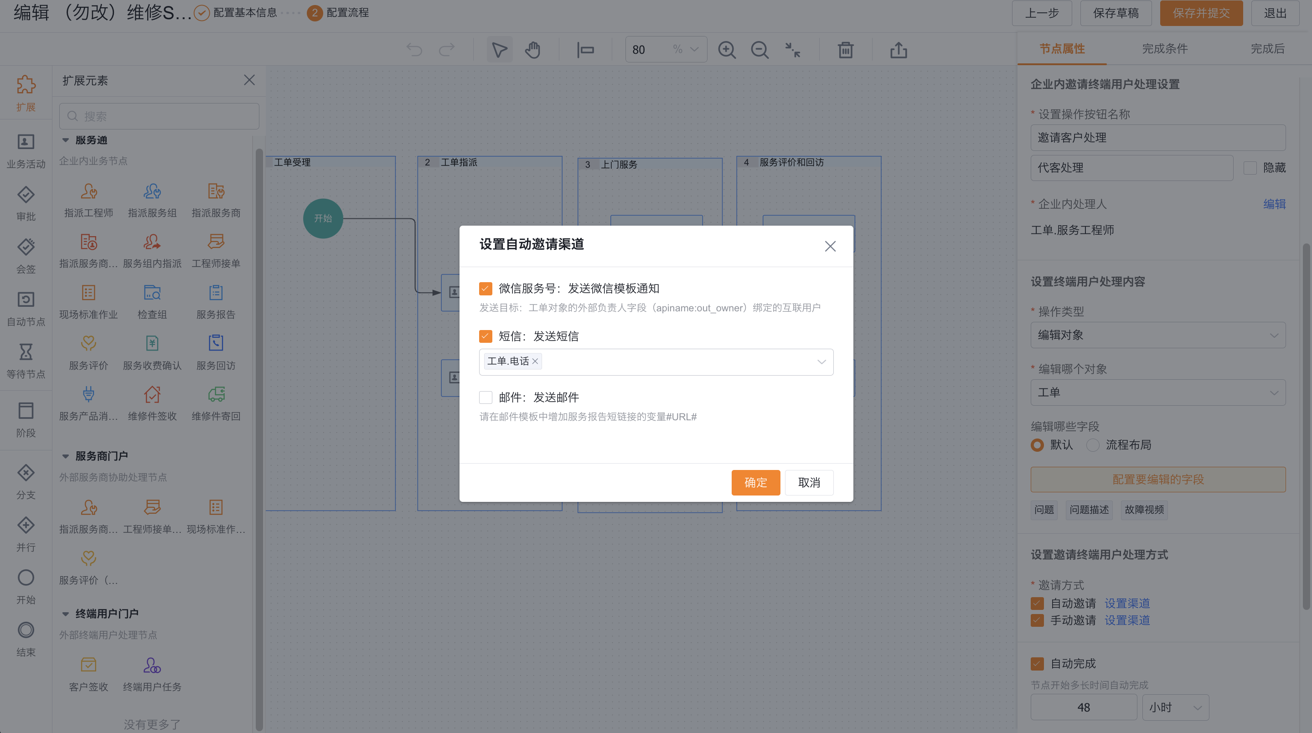The height and width of the screenshot is (733, 1312).
Task: Click the trash delete icon in toolbar
Action: pos(846,50)
